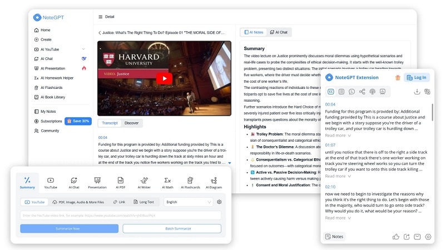The height and width of the screenshot is (250, 445).
Task: Switch to the AI Notes tab
Action: (254, 32)
